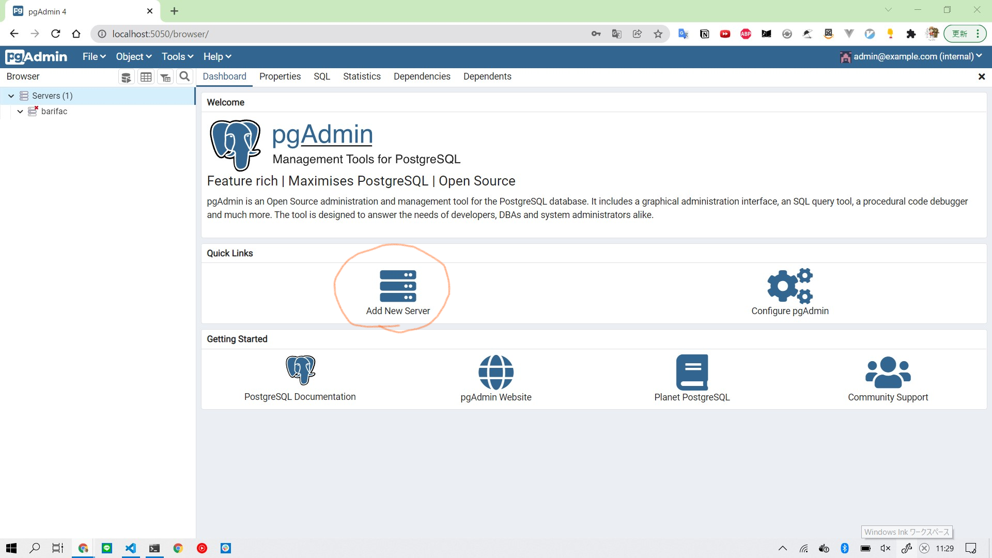Open the Windows Ink Workspace pen icon
Viewport: 992px width, 558px height.
[906, 548]
